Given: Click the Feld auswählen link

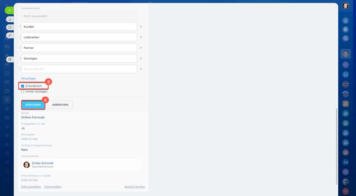Looking at the screenshot, I should [31, 187].
